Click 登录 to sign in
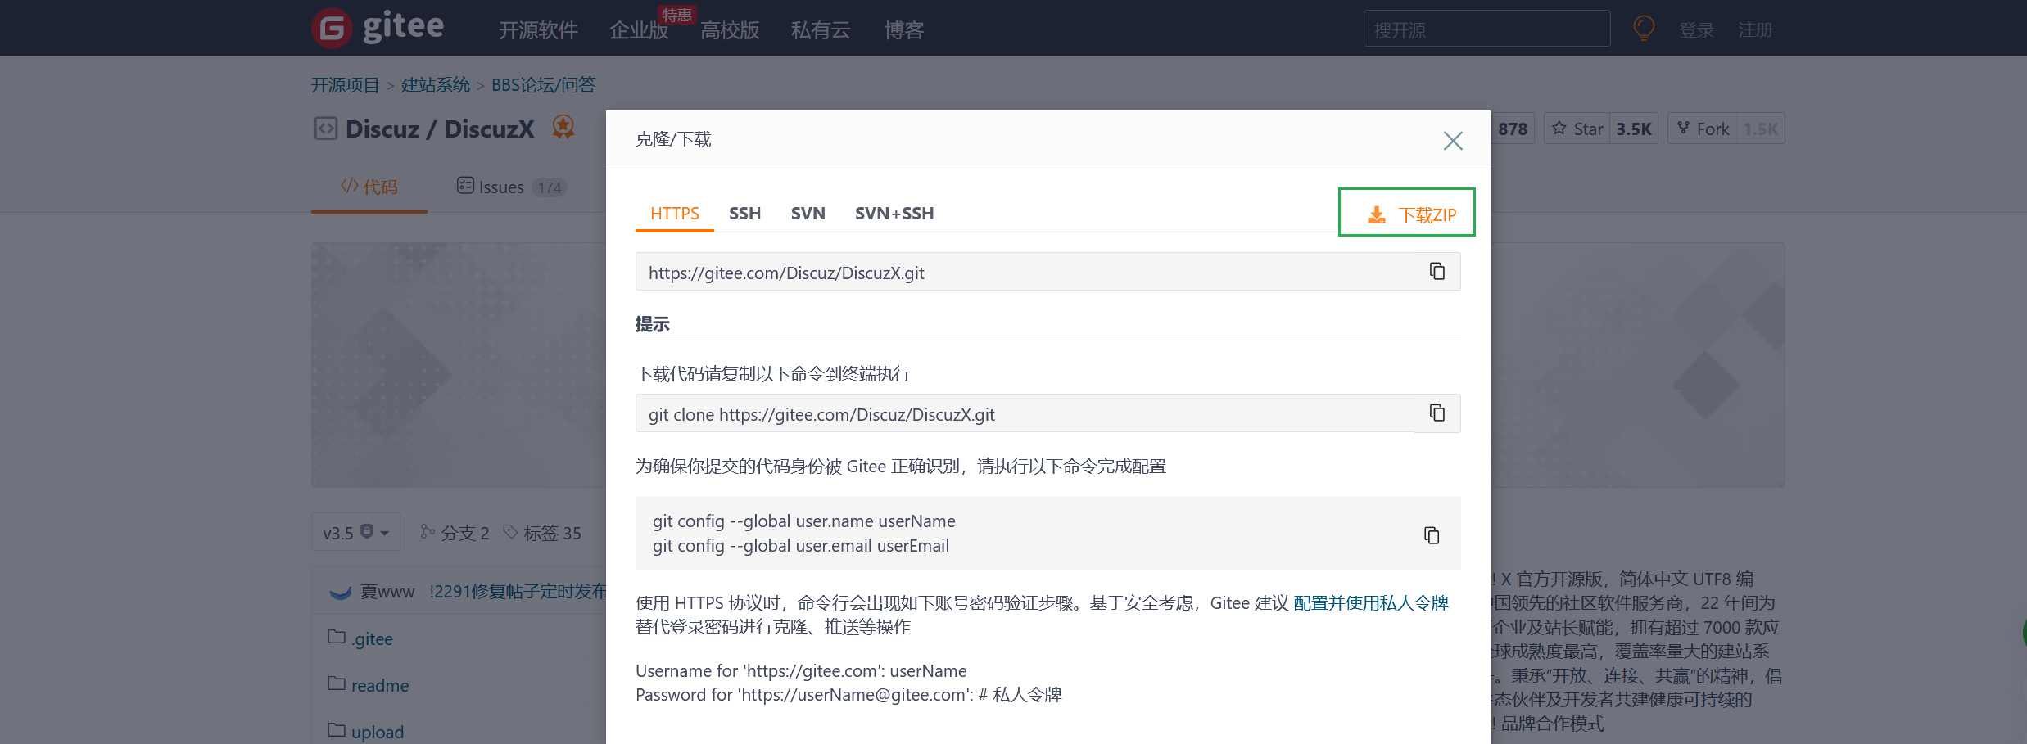The height and width of the screenshot is (744, 2027). [x=1696, y=30]
